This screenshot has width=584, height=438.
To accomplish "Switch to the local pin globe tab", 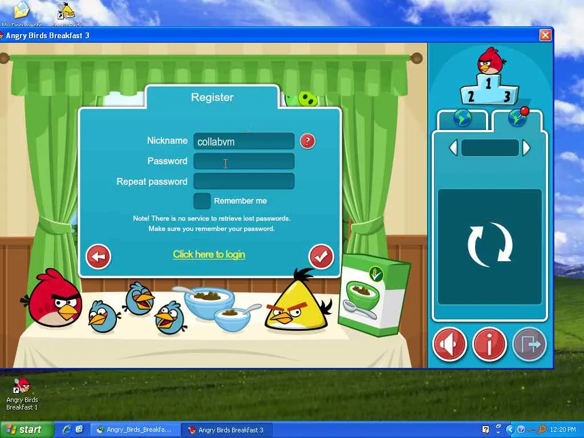I will tap(517, 119).
